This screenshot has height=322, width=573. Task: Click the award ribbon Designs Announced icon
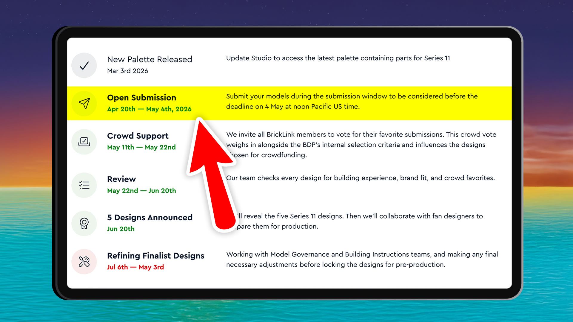84,223
